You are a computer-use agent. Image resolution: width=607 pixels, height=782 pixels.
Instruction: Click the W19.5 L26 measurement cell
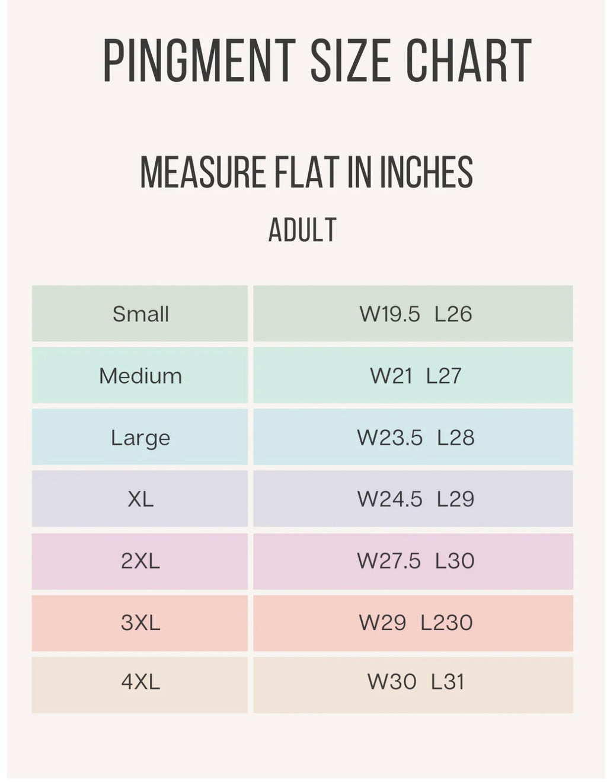coord(414,314)
